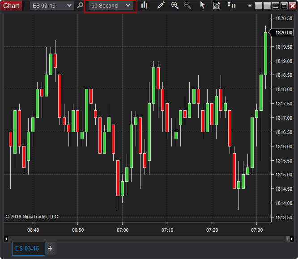298x259 pixels.
Task: Open the data box icon
Action: [217, 5]
